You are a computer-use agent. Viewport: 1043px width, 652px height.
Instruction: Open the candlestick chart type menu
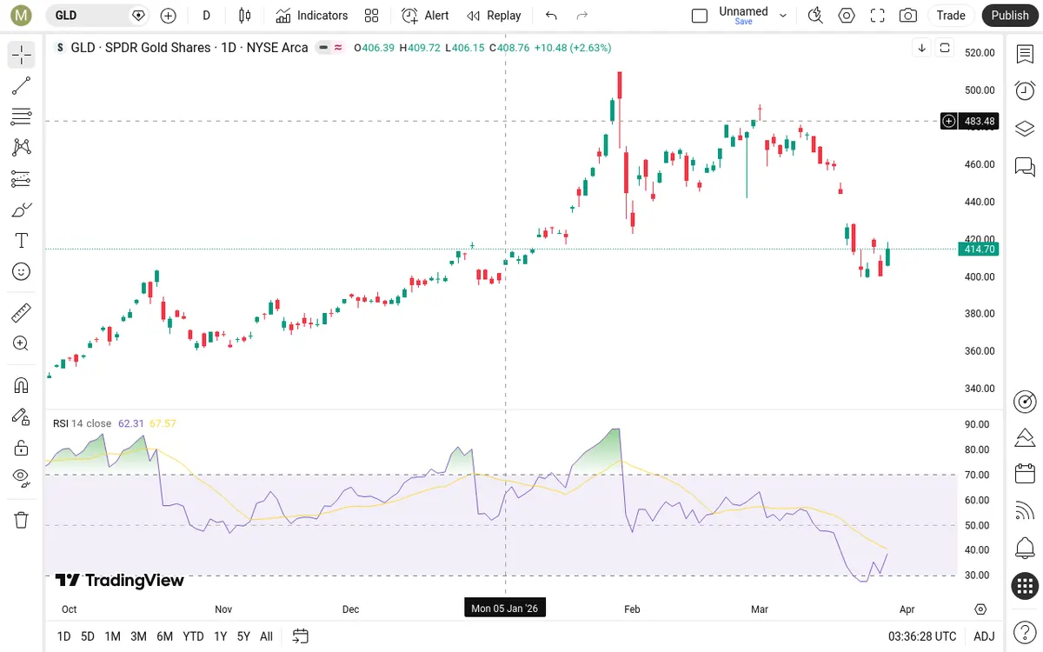point(244,15)
